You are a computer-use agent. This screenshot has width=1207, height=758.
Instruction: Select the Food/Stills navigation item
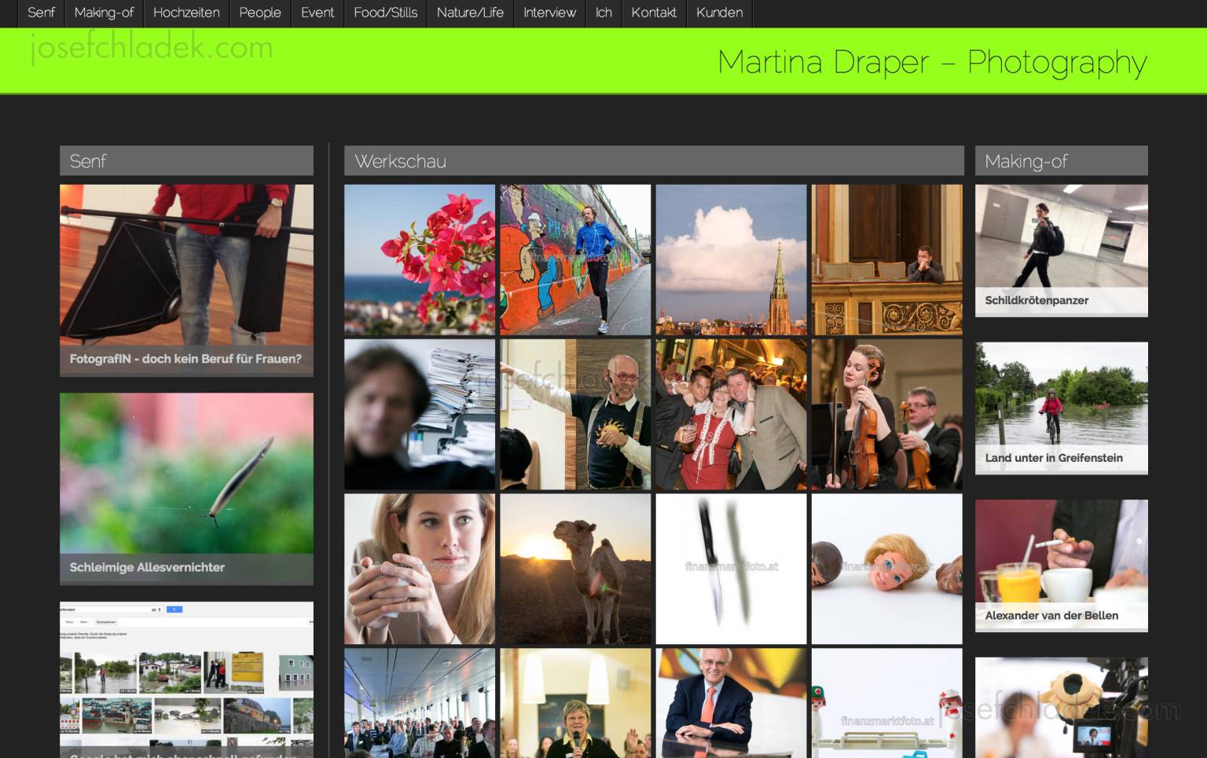(x=385, y=13)
